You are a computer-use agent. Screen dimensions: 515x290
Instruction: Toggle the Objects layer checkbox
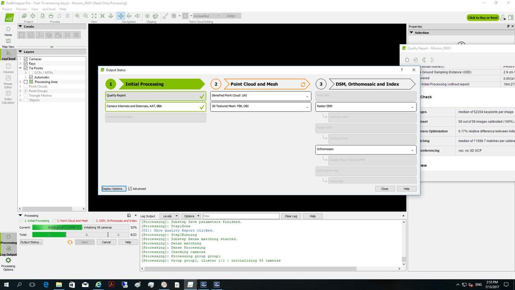(x=26, y=100)
